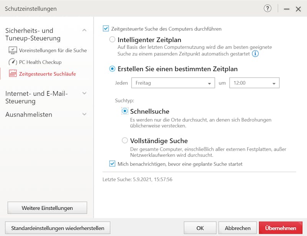Minimize the Schutzeinstellungen window
The height and width of the screenshot is (236, 307).
tap(287, 9)
